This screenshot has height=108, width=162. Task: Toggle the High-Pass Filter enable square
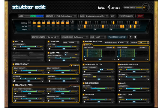pos(119,64)
